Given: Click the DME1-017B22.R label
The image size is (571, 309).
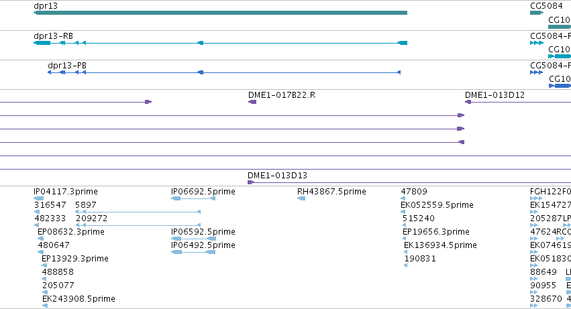Looking at the screenshot, I should 282,95.
